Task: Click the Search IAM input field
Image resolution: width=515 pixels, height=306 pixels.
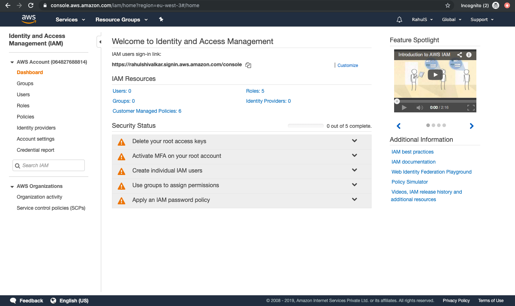Action: click(x=48, y=165)
